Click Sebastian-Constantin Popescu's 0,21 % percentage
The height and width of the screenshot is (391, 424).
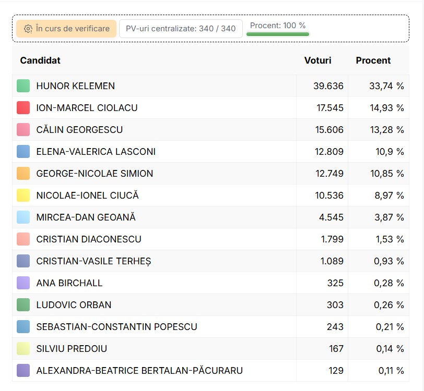[390, 327]
